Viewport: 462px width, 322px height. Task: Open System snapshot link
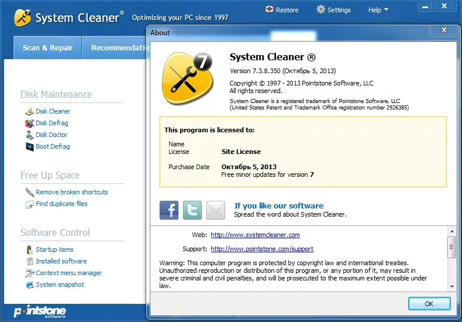tap(60, 285)
